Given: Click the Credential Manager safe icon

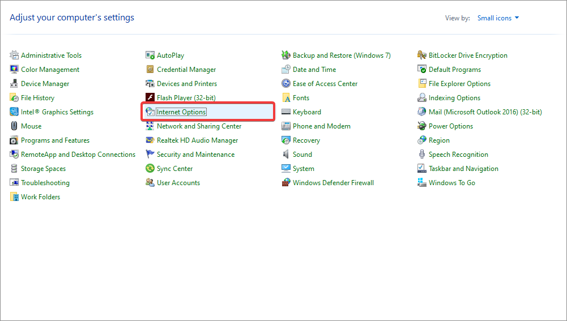Looking at the screenshot, I should pos(150,69).
